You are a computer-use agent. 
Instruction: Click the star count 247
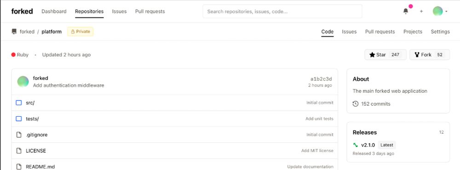(x=396, y=55)
